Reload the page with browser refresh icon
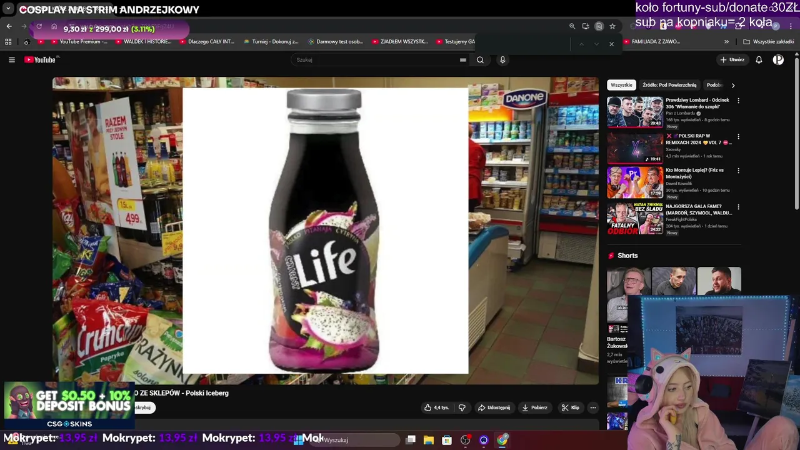 click(39, 26)
